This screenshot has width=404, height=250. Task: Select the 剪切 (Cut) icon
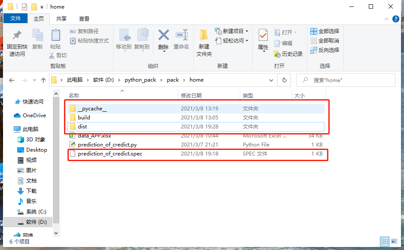tap(57, 55)
